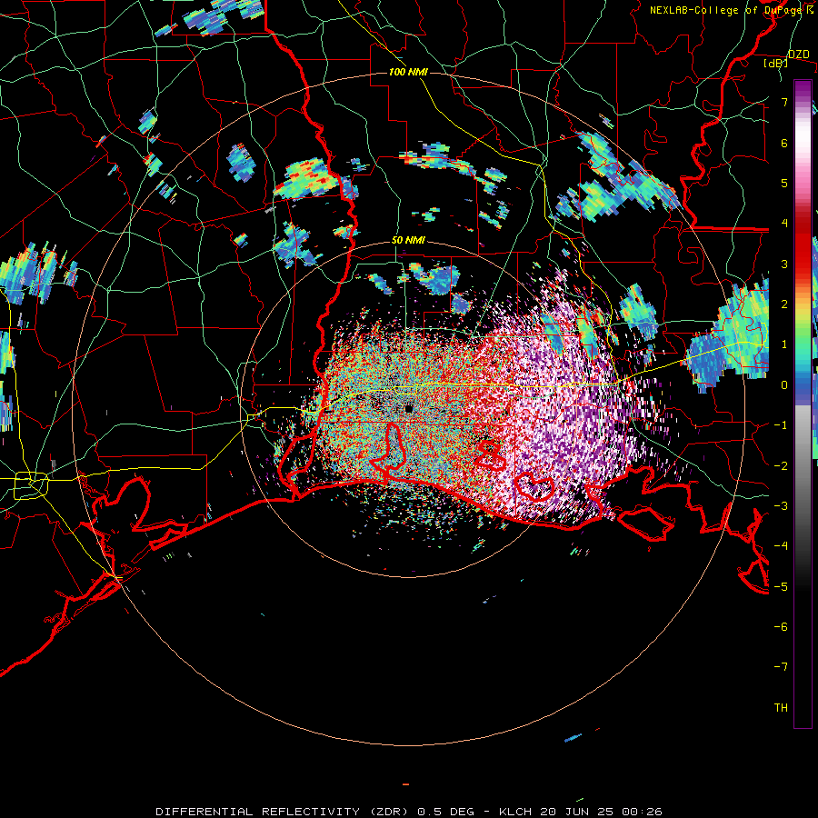
Task: Click the 6 value on the color scale
Action: click(784, 143)
